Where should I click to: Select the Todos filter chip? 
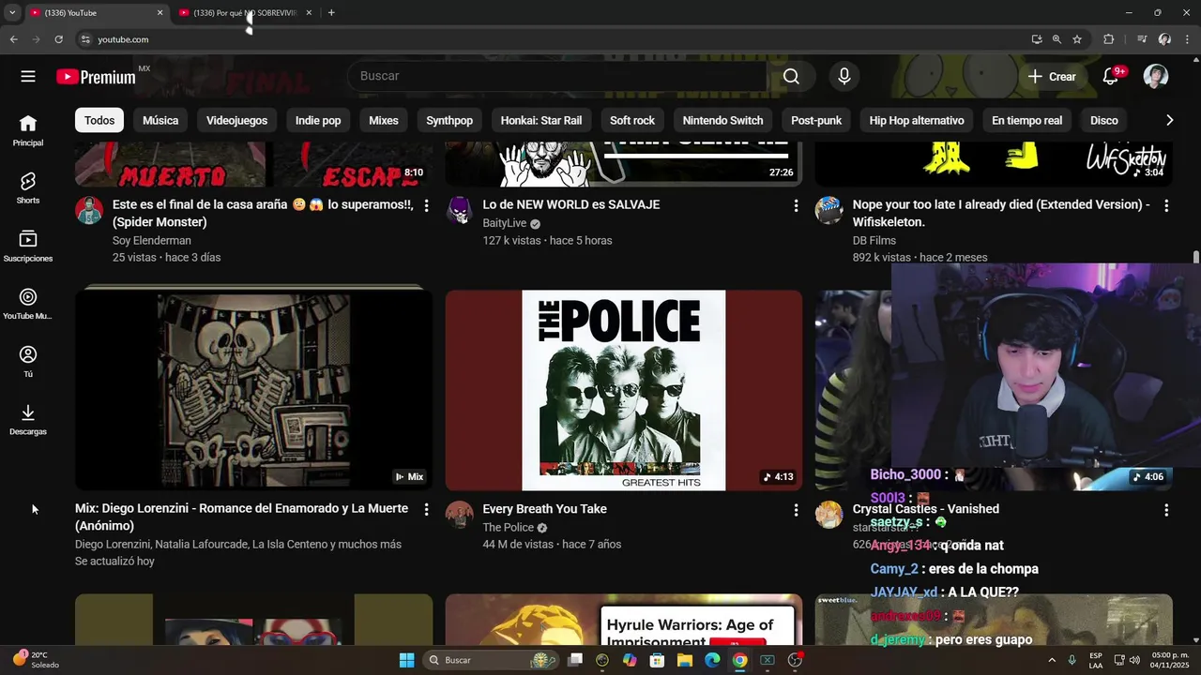pos(99,120)
